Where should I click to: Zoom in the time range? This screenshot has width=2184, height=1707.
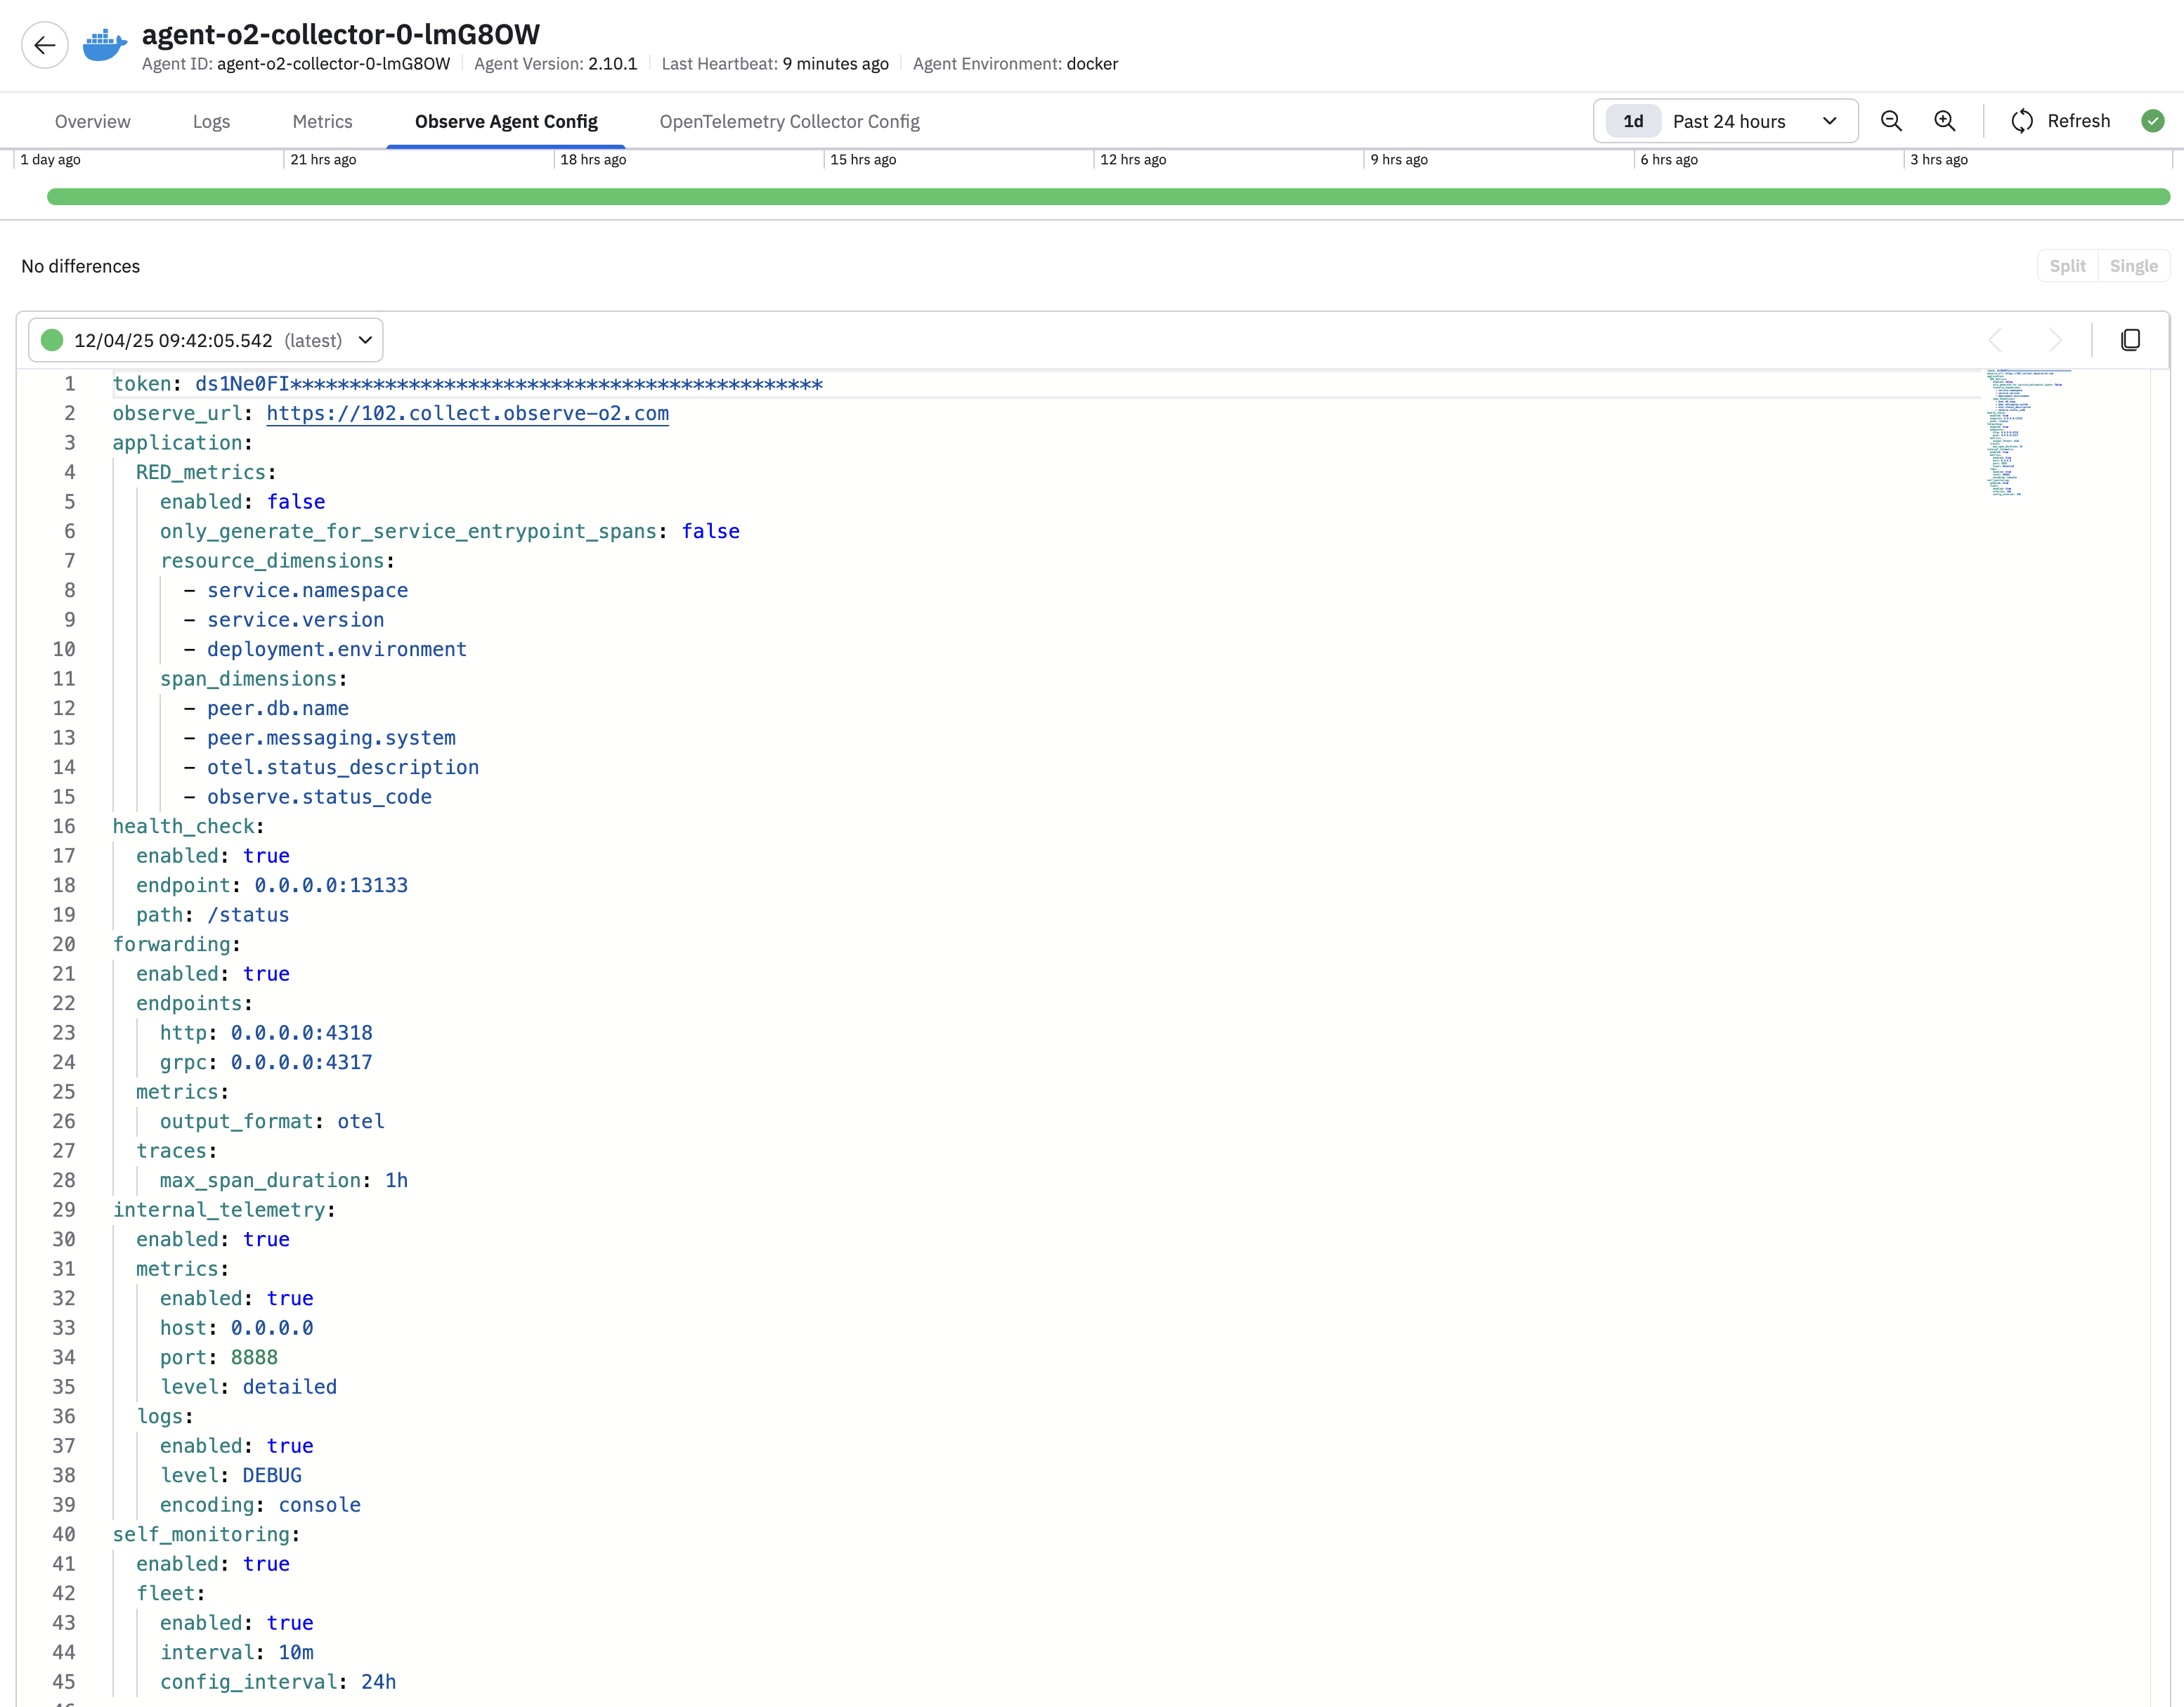click(x=1944, y=121)
